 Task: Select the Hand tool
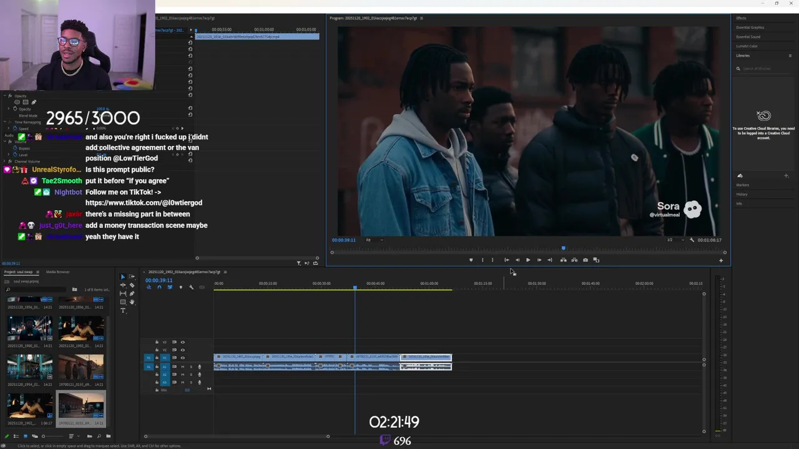[132, 302]
